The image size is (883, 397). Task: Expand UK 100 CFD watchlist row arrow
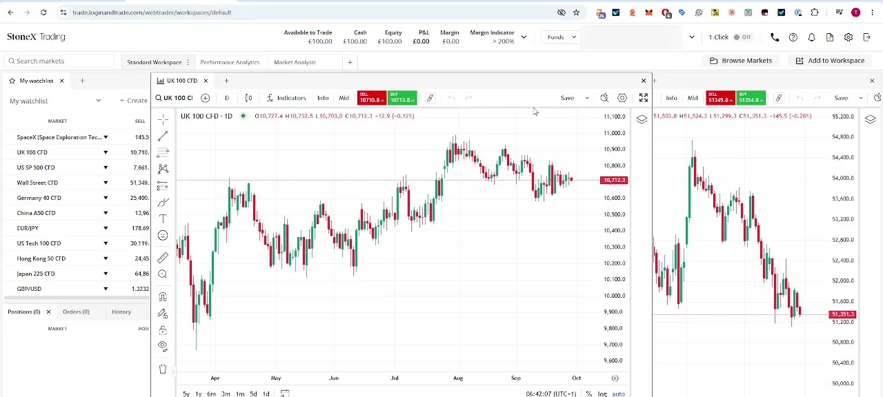106,152
